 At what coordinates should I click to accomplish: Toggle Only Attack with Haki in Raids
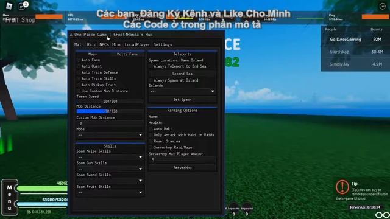151,135
